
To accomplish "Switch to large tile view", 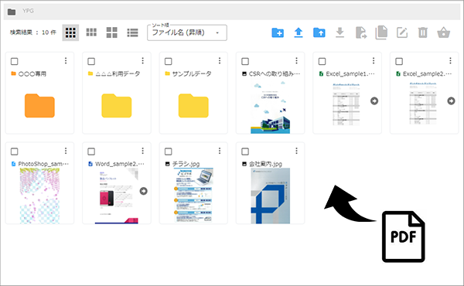I will click(x=112, y=32).
